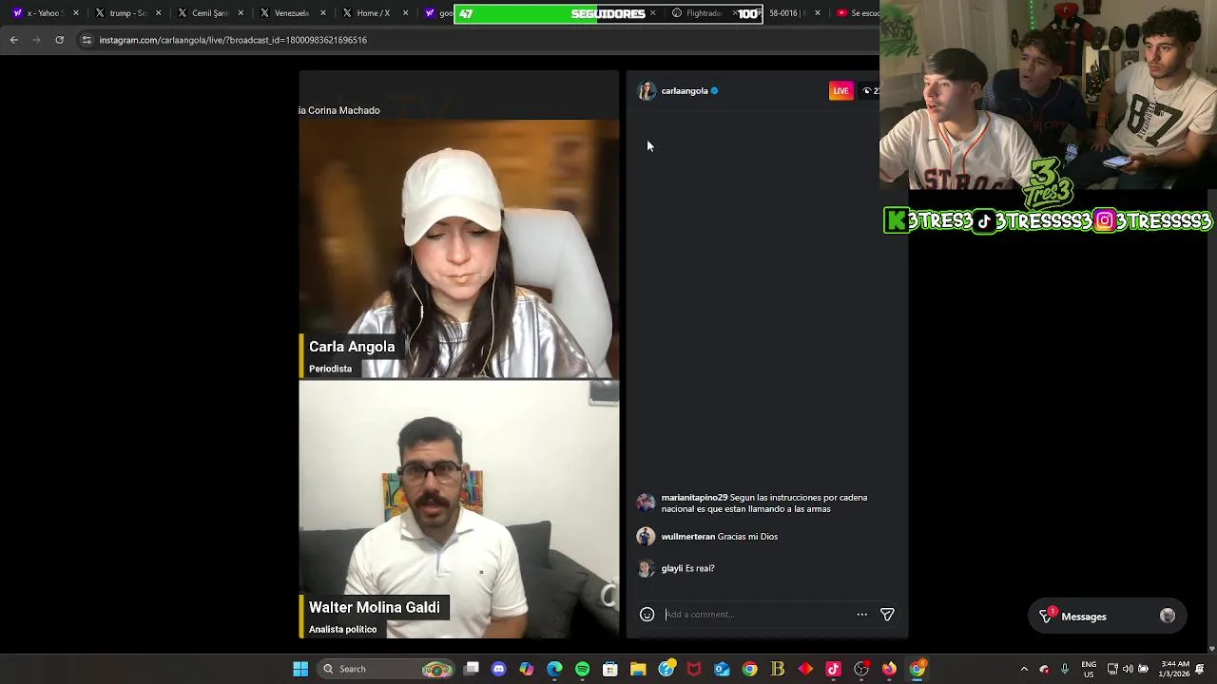
Task: Click the LIVE badge
Action: click(840, 91)
